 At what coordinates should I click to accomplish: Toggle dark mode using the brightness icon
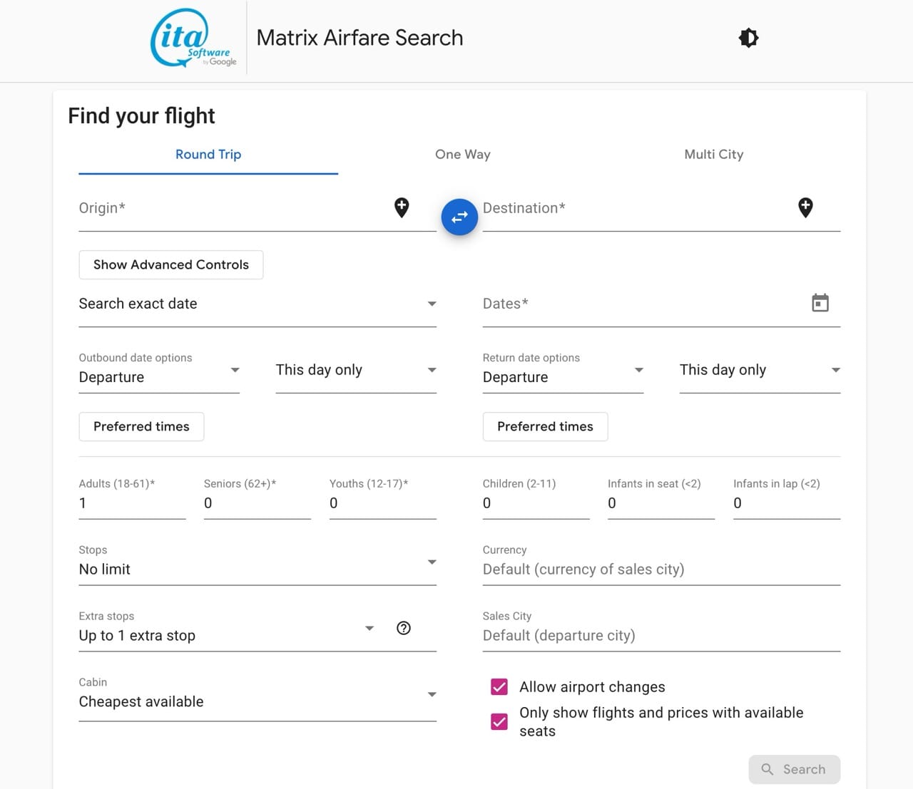click(748, 37)
